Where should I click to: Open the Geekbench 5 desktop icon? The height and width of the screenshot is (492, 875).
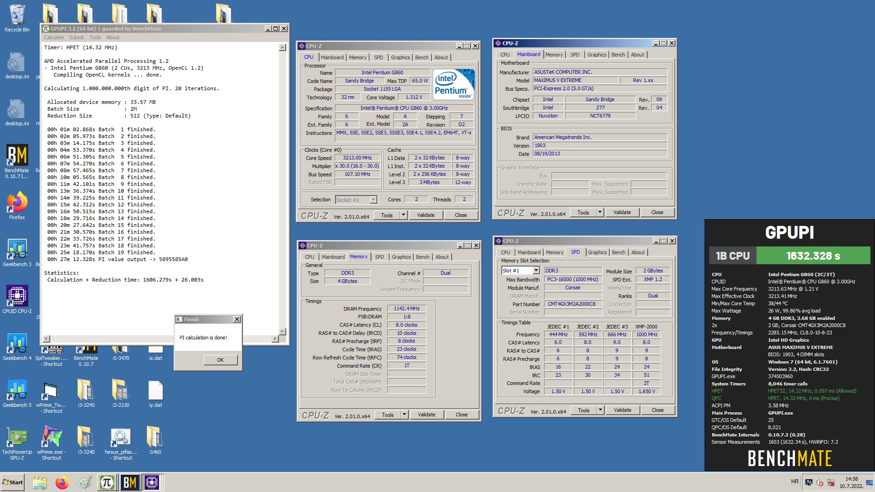(17, 394)
